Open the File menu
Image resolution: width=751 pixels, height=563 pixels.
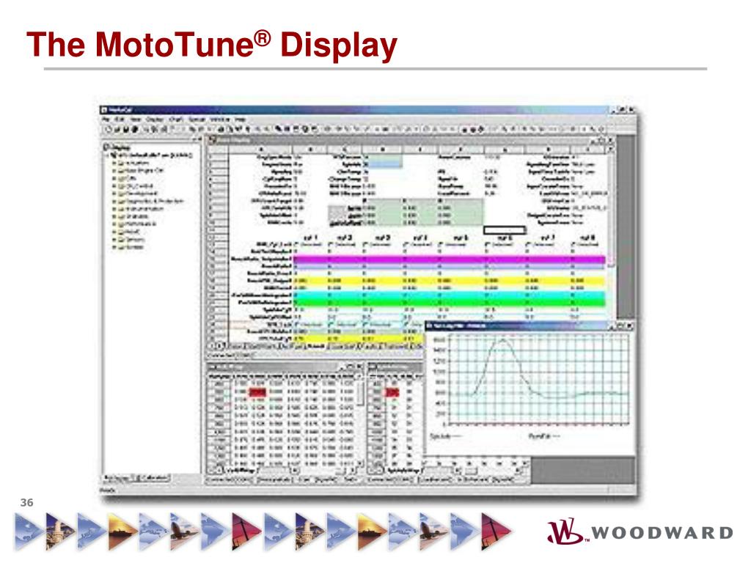click(106, 119)
